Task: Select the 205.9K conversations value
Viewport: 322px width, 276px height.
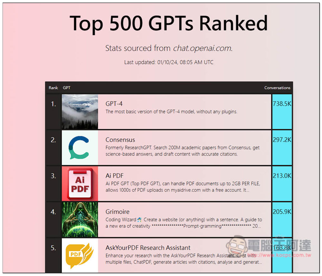Action: click(x=282, y=212)
